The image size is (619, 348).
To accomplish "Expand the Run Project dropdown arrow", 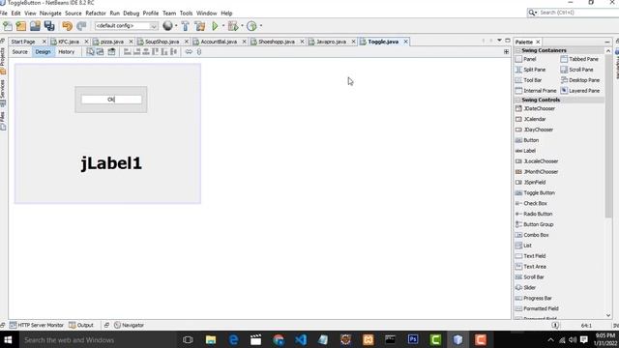I will (x=223, y=26).
